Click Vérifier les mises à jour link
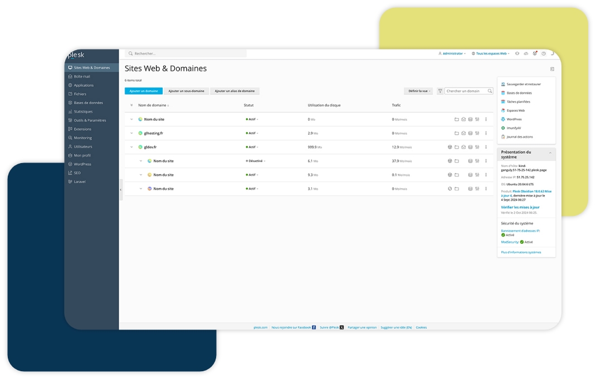Image resolution: width=596 pixels, height=379 pixels. click(520, 207)
